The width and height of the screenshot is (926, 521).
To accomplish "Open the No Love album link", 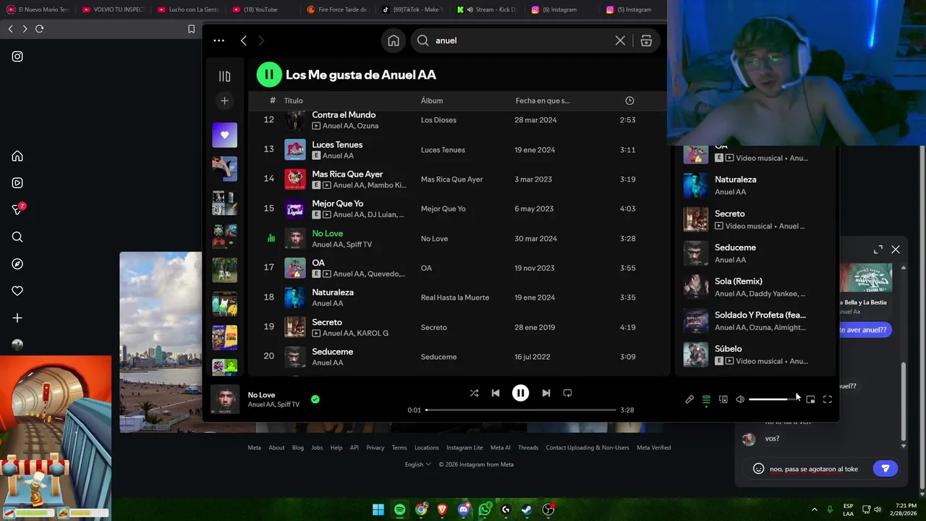I will pos(435,239).
